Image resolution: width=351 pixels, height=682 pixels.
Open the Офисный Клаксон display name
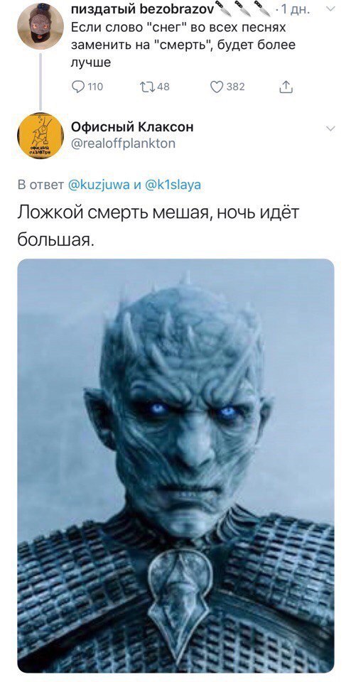pos(132,126)
